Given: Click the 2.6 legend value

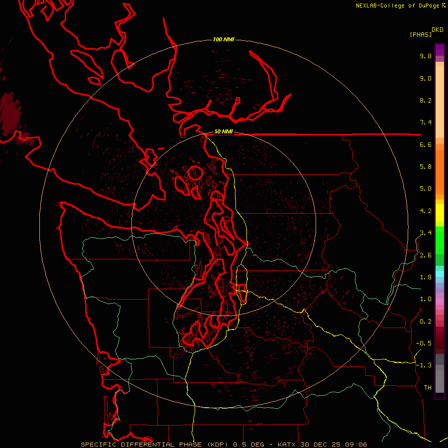Looking at the screenshot, I should pos(426,255).
